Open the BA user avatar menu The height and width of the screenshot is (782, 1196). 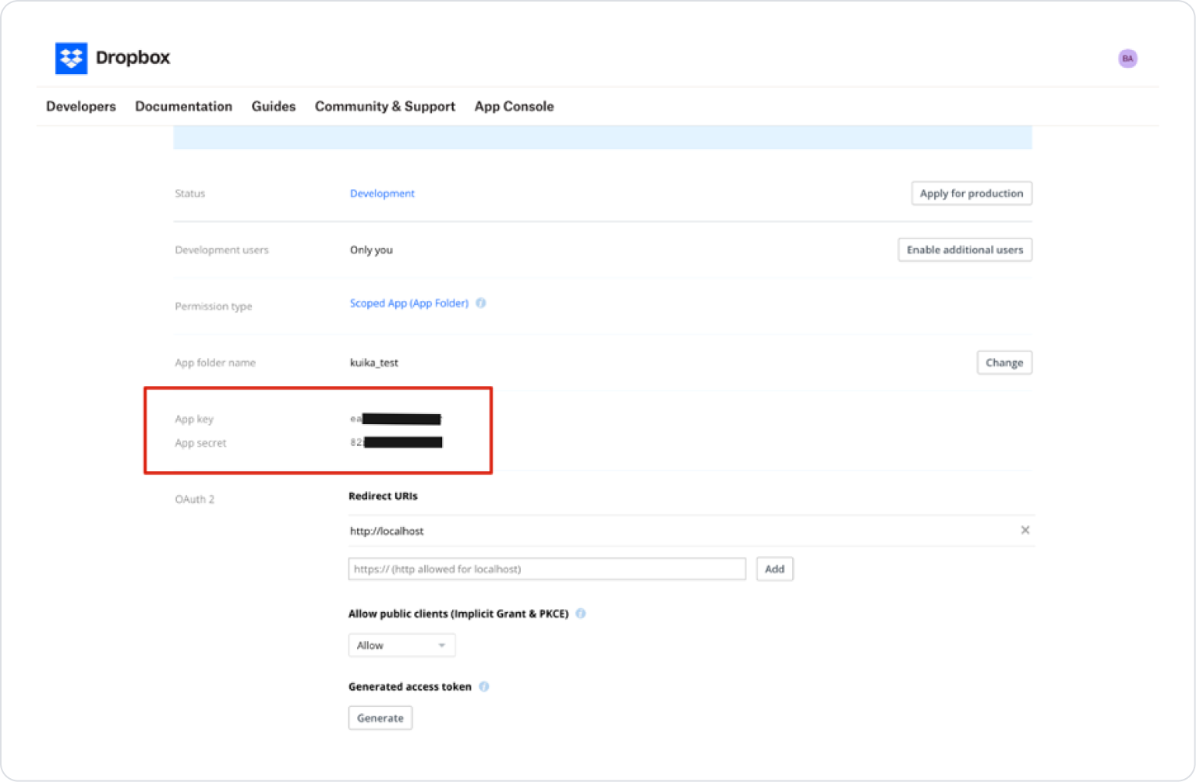point(1127,58)
